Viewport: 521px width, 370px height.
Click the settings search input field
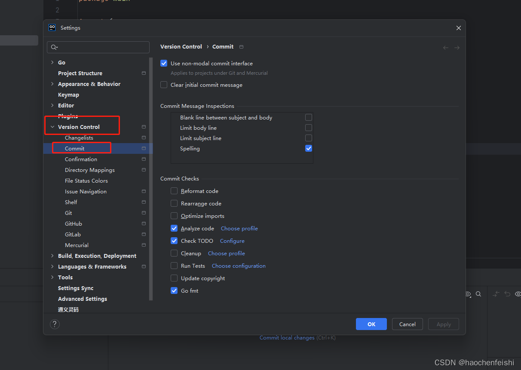click(98, 47)
